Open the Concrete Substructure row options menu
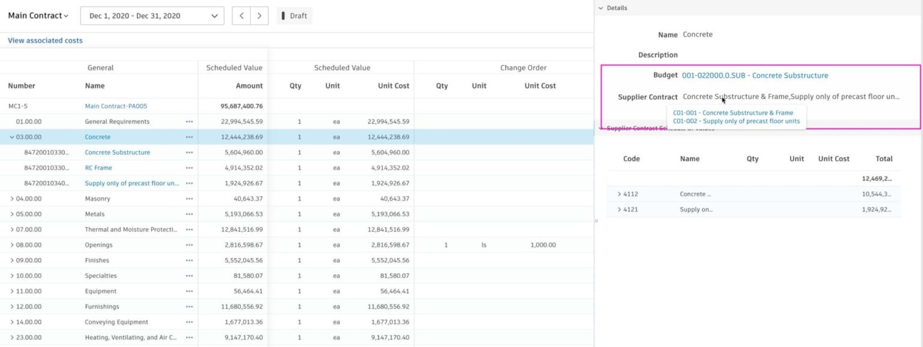Image resolution: width=923 pixels, height=347 pixels. (x=189, y=152)
